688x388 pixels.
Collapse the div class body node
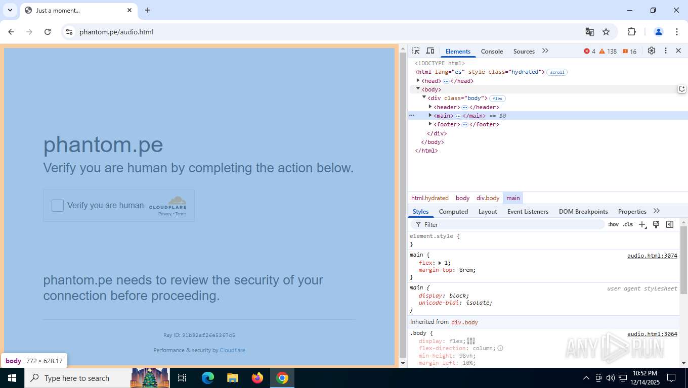tap(424, 98)
